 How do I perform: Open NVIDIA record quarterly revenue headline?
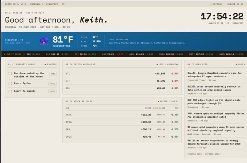pyautogui.click(x=214, y=88)
